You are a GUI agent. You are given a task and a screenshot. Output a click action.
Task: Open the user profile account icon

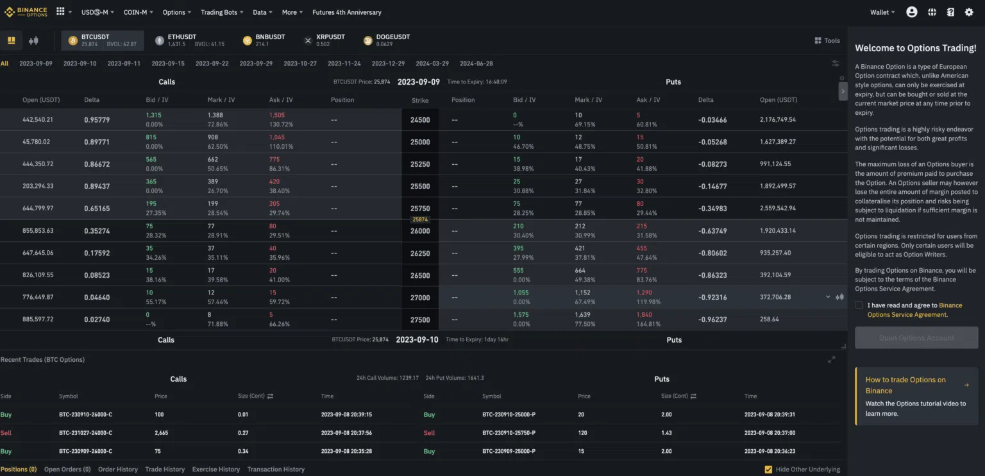[x=911, y=12]
